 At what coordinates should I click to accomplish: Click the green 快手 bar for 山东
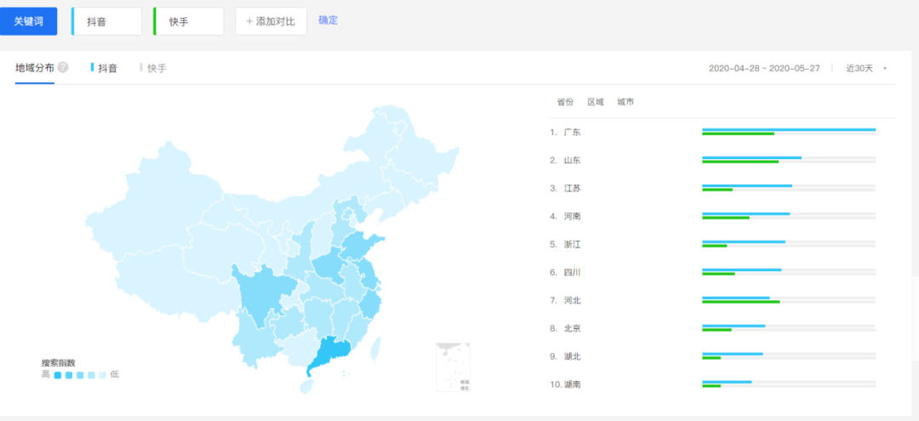point(740,162)
